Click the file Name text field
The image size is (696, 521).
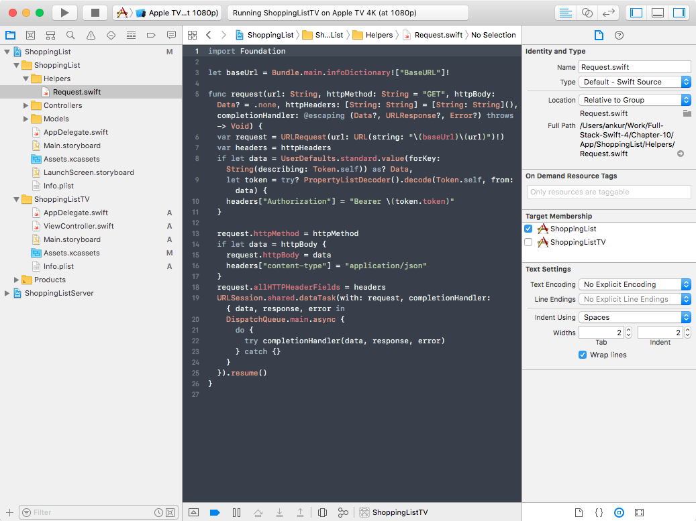click(635, 68)
